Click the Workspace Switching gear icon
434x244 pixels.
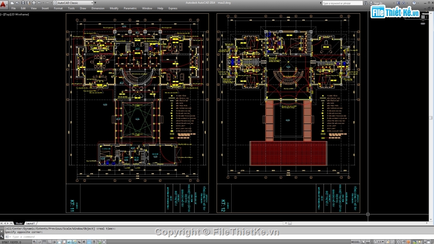[398, 242]
